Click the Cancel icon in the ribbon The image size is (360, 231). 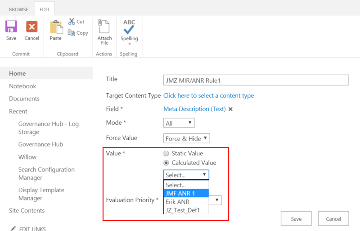[x=32, y=27]
